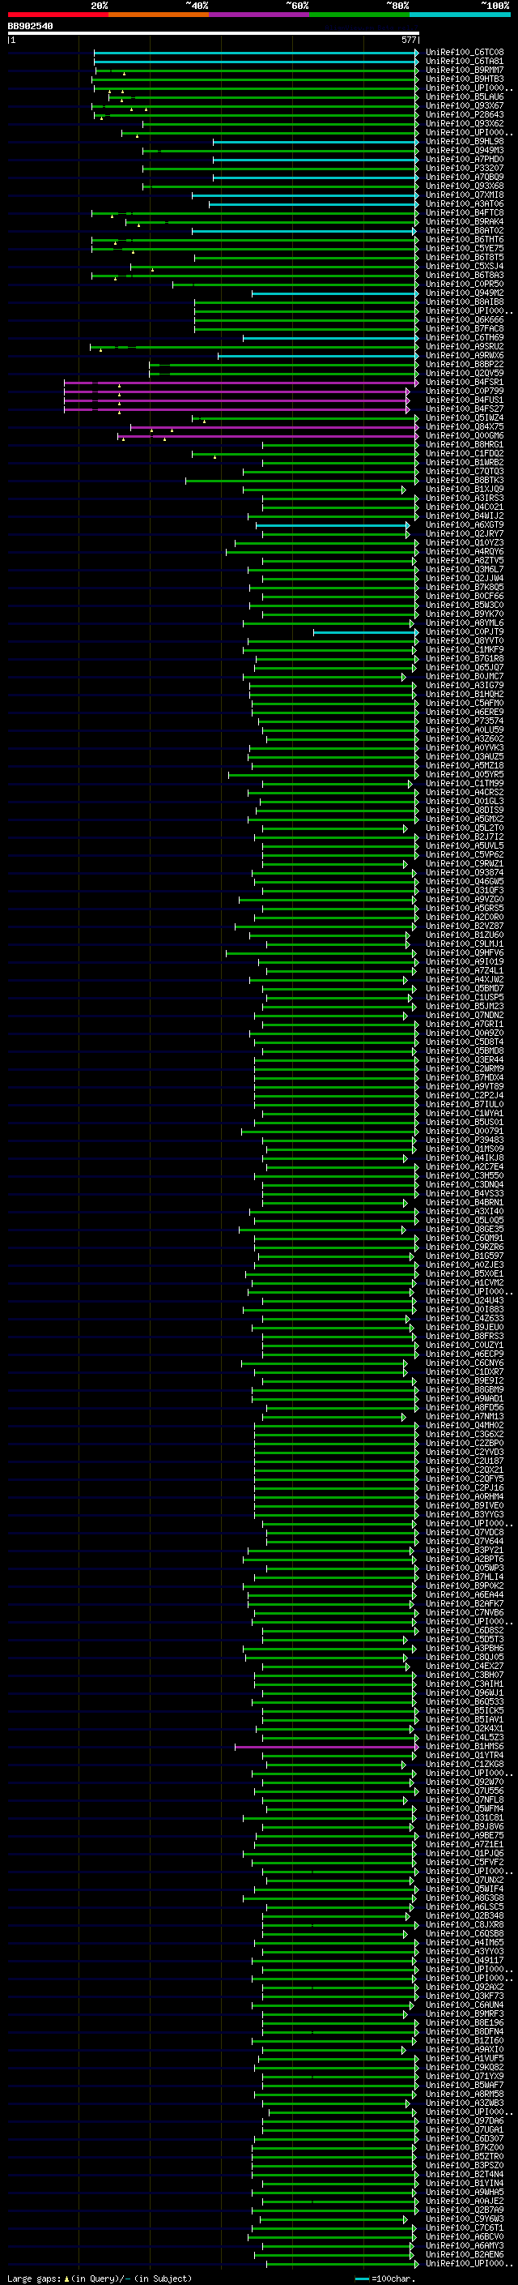This screenshot has width=518, height=2285.
Task: Click the red 20% identity legend segment
Action: pos(57,15)
